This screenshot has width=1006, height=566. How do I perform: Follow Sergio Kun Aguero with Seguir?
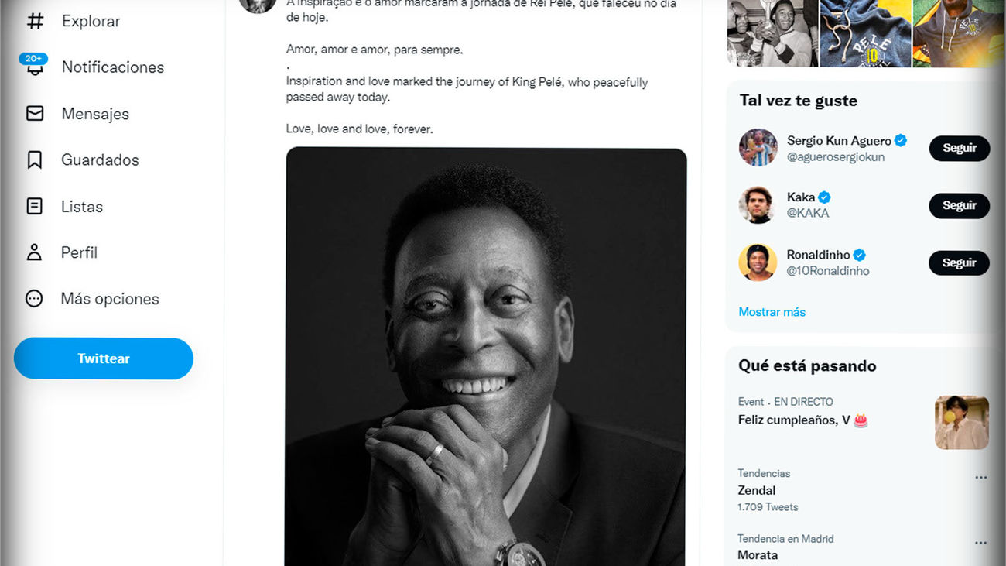[959, 149]
